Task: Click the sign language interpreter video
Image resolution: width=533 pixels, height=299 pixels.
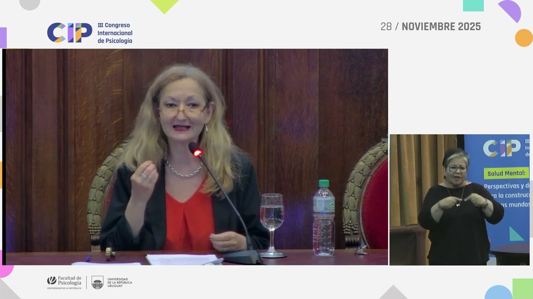Action: (x=460, y=200)
